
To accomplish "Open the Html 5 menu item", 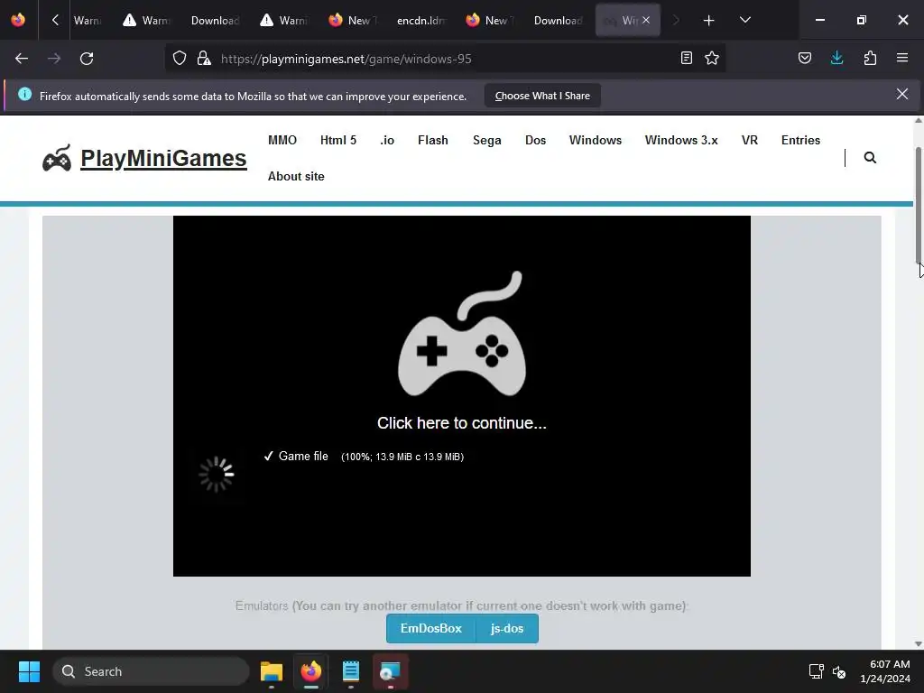I will [x=338, y=140].
